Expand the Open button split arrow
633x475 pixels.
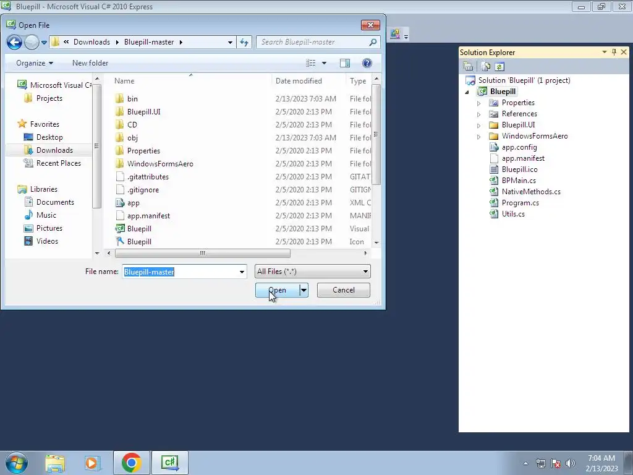(x=304, y=290)
